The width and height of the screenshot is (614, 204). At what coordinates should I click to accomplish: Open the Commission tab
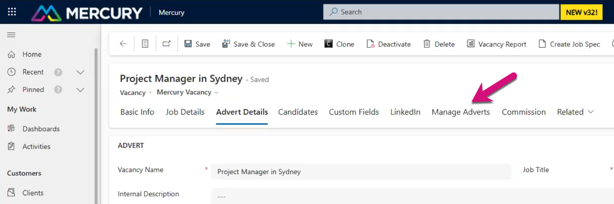point(524,112)
